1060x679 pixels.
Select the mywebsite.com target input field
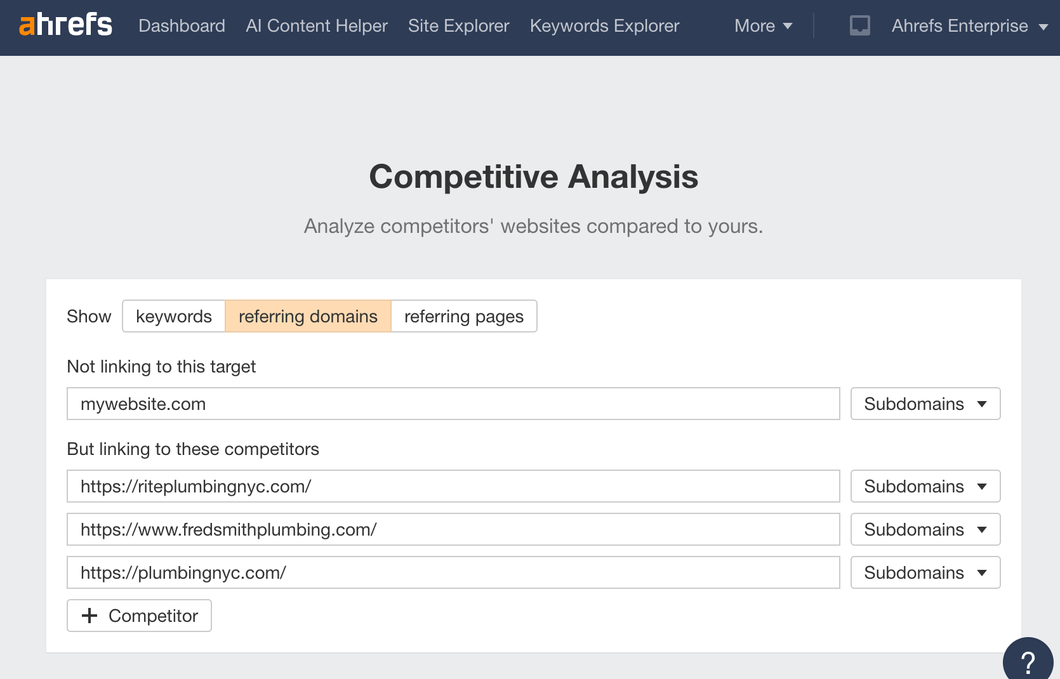(x=453, y=404)
